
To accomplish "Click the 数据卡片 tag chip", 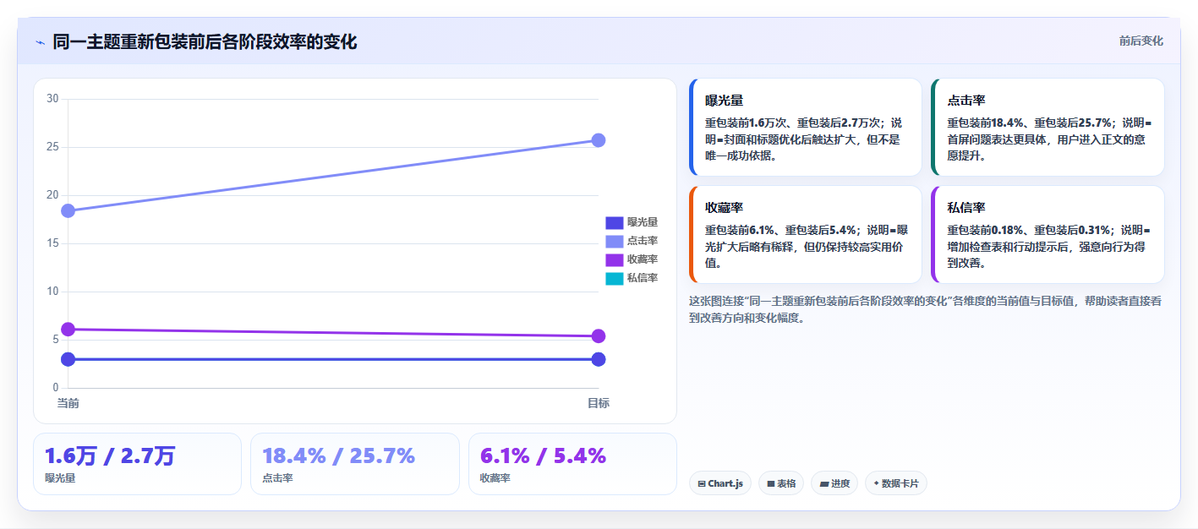I will (x=895, y=483).
